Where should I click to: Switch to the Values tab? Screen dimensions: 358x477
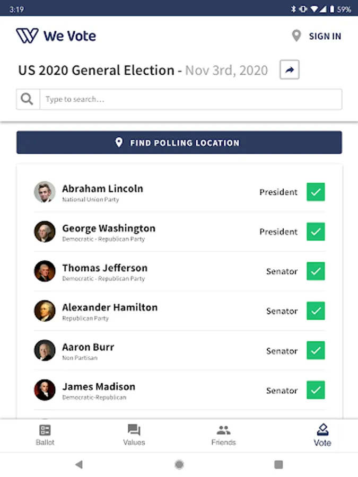click(x=134, y=435)
